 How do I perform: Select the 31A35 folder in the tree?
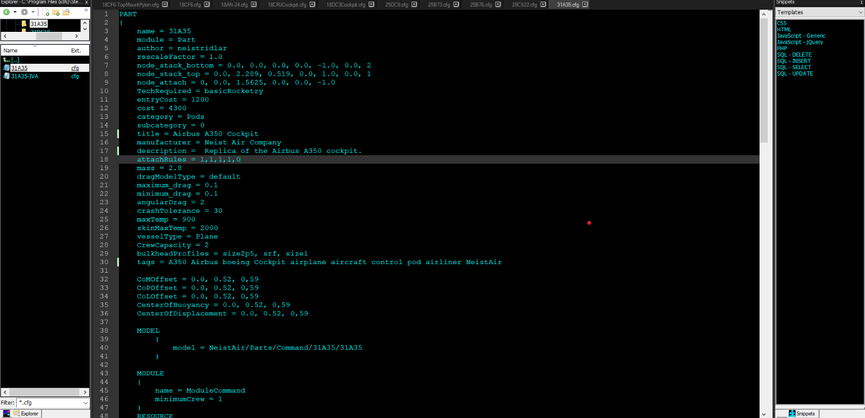pyautogui.click(x=38, y=24)
